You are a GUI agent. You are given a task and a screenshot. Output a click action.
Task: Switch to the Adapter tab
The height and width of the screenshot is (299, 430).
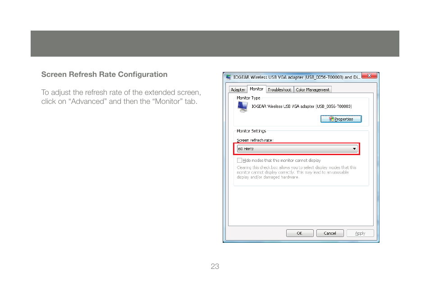[x=238, y=90]
